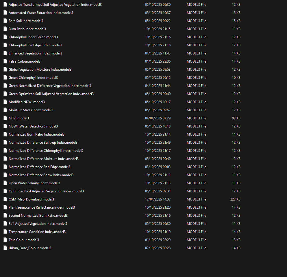The width and height of the screenshot is (287, 277).
Task: Select the Moisture Stress Index file
Action: coord(30,110)
